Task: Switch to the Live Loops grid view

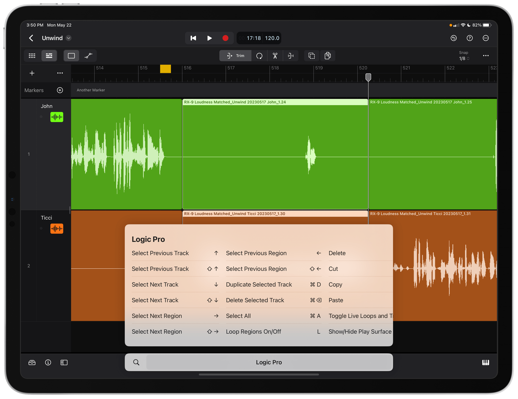Action: tap(32, 56)
